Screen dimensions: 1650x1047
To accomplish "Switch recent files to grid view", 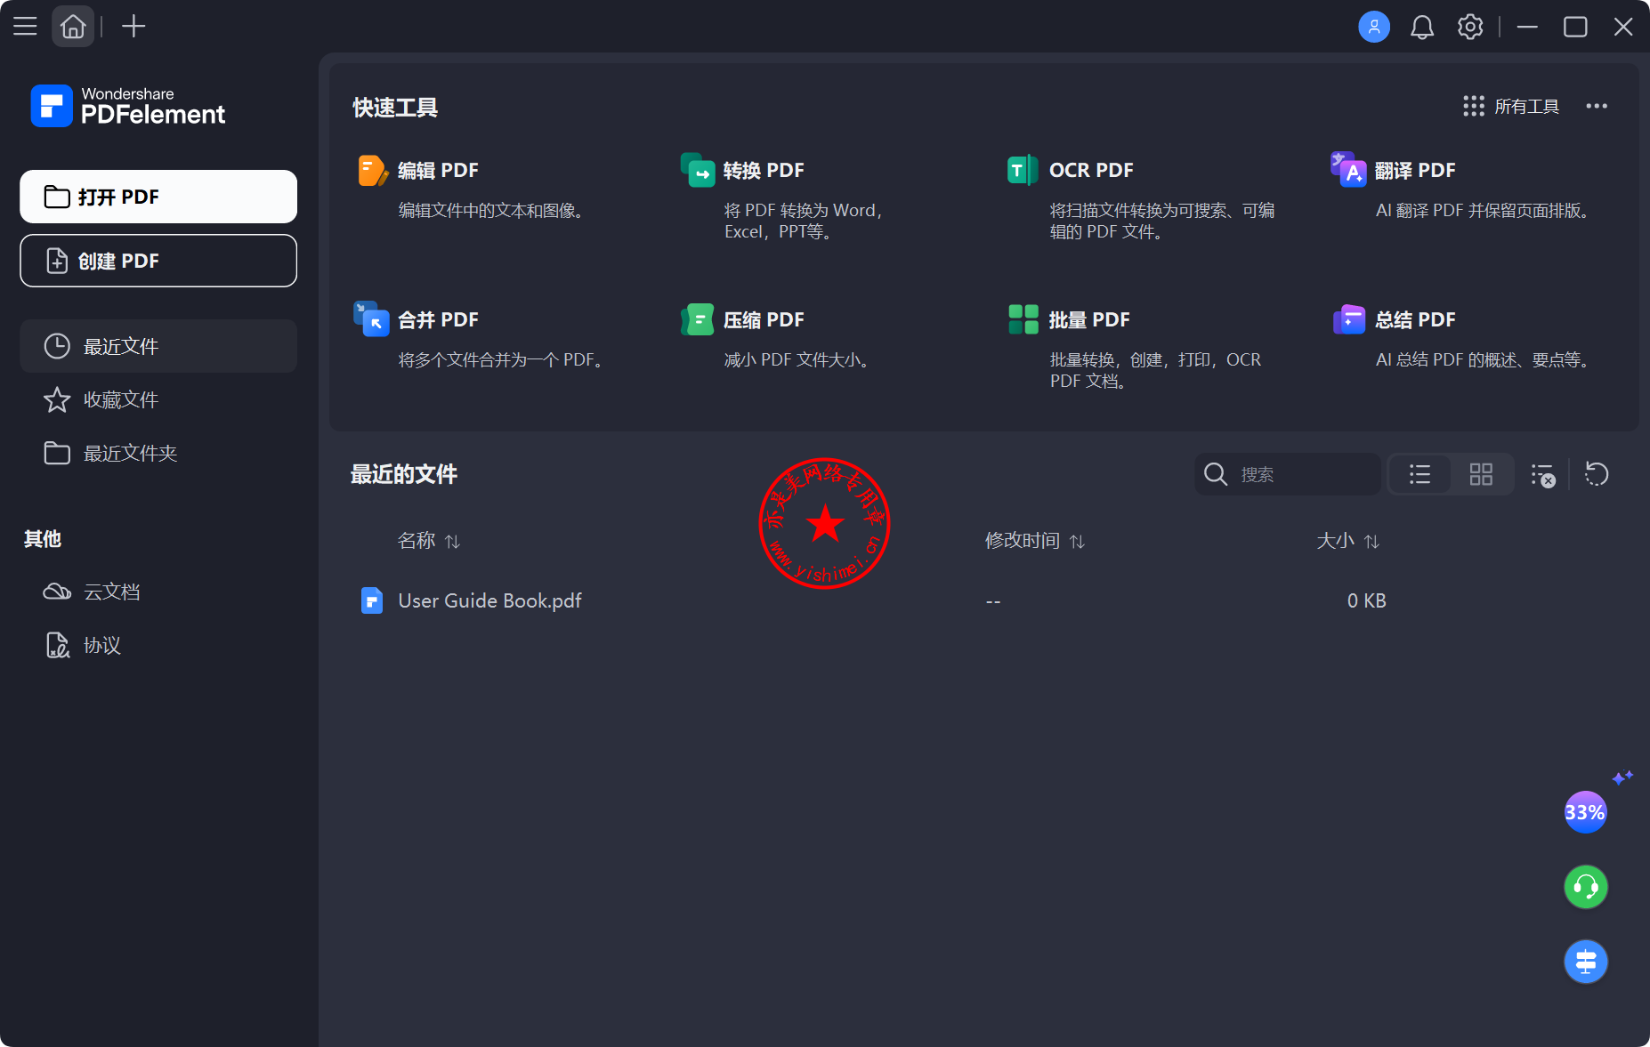I will pos(1481,475).
